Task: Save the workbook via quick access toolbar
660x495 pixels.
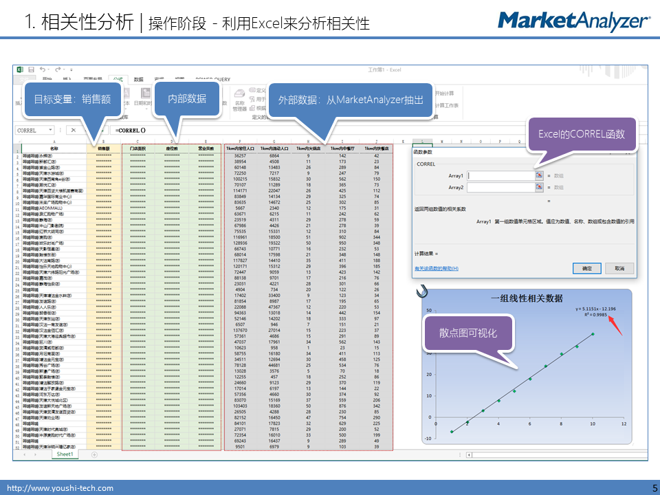Action: (x=31, y=69)
